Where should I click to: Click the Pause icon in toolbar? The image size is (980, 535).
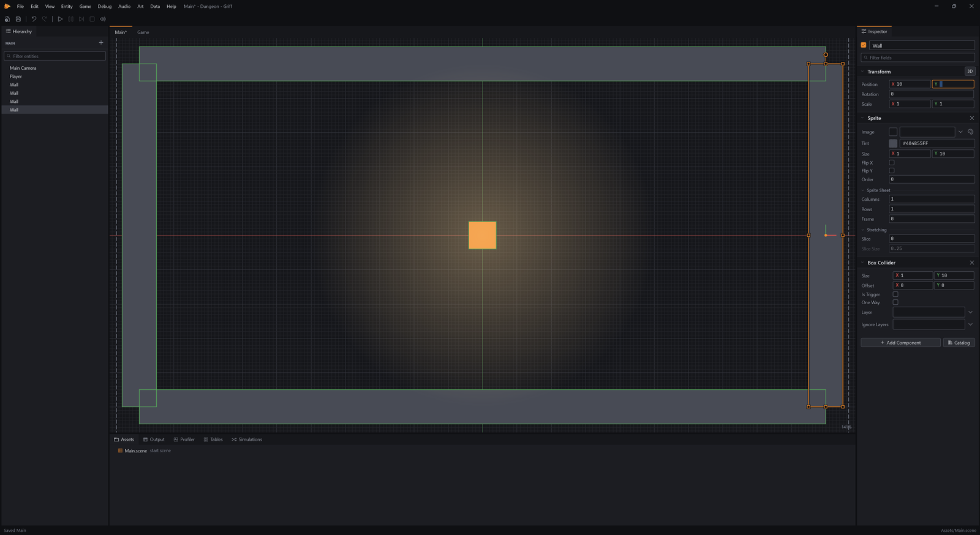pyautogui.click(x=70, y=19)
